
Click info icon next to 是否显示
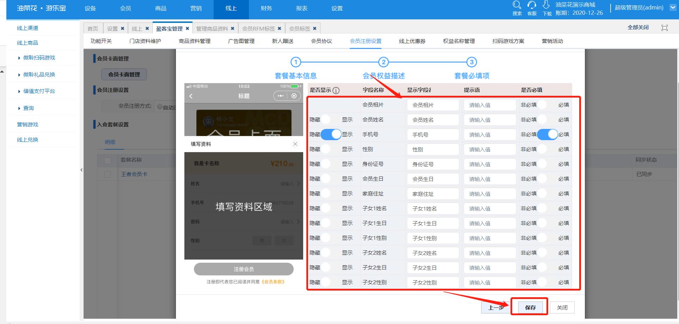[x=336, y=91]
